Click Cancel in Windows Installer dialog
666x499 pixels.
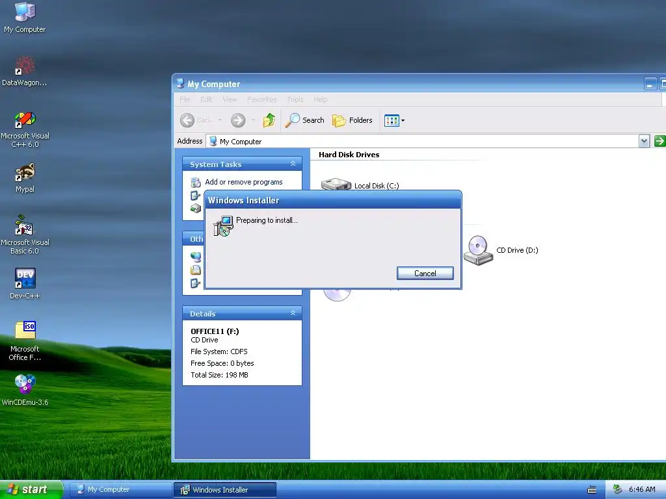click(425, 274)
